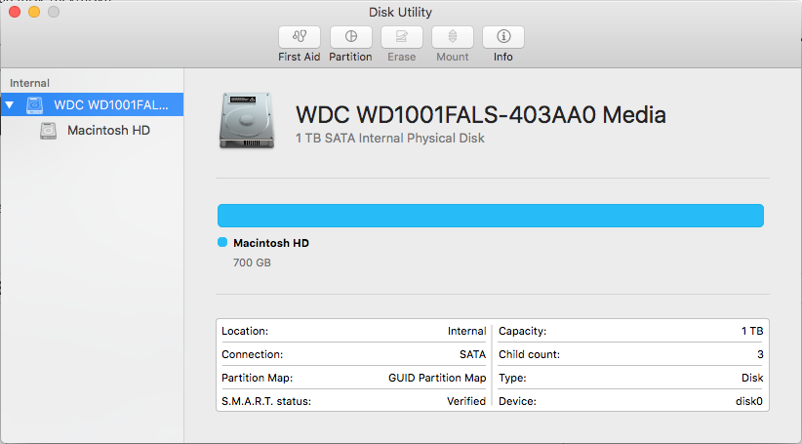Click the Partition Map row
This screenshot has width=802, height=444.
353,378
